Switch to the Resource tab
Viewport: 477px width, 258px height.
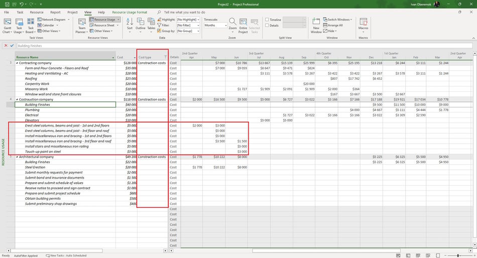click(x=37, y=12)
